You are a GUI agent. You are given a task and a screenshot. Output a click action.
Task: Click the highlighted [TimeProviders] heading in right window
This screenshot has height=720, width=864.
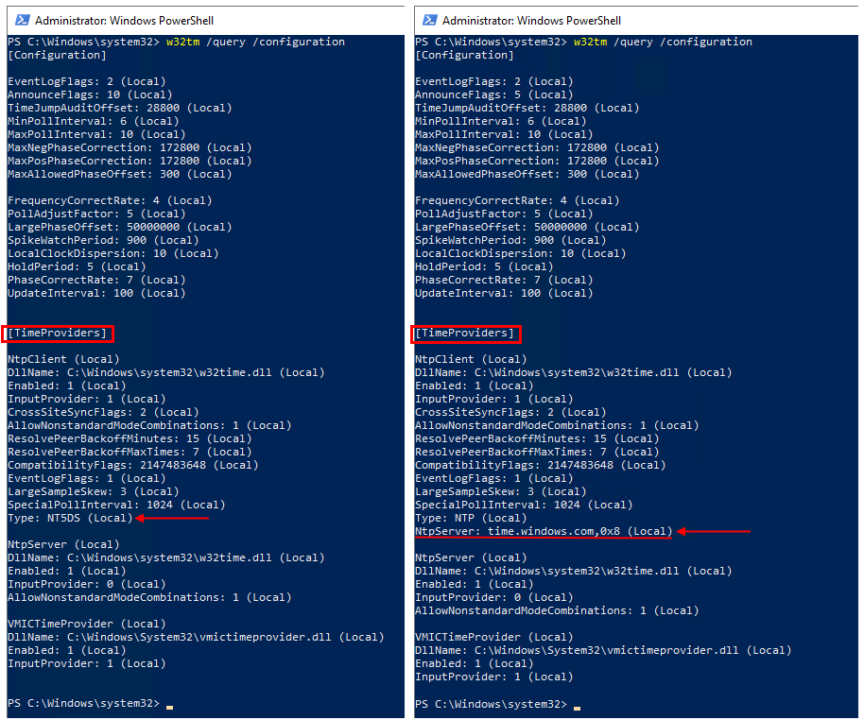[x=465, y=334]
